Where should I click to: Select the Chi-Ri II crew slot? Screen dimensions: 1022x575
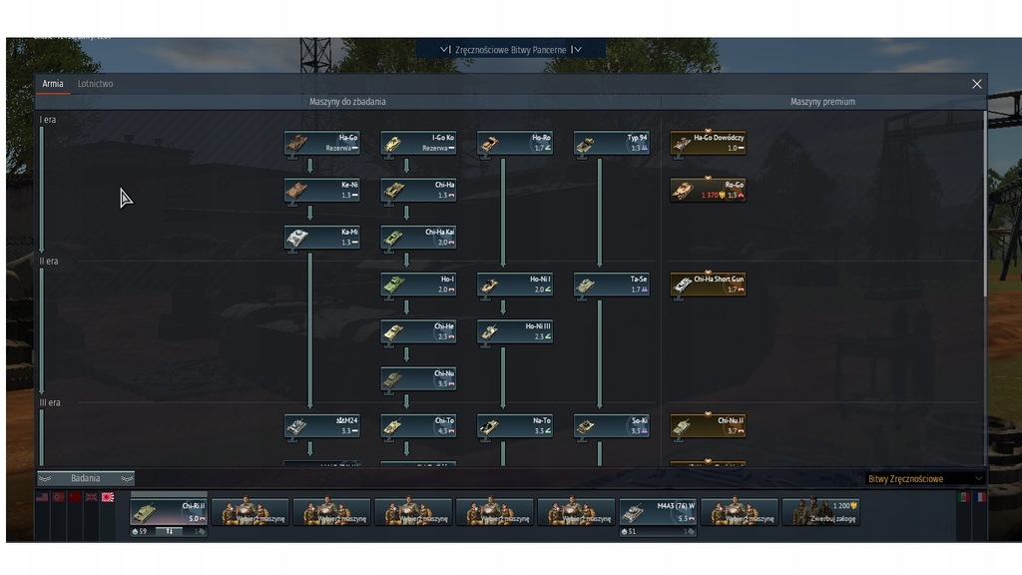(169, 512)
